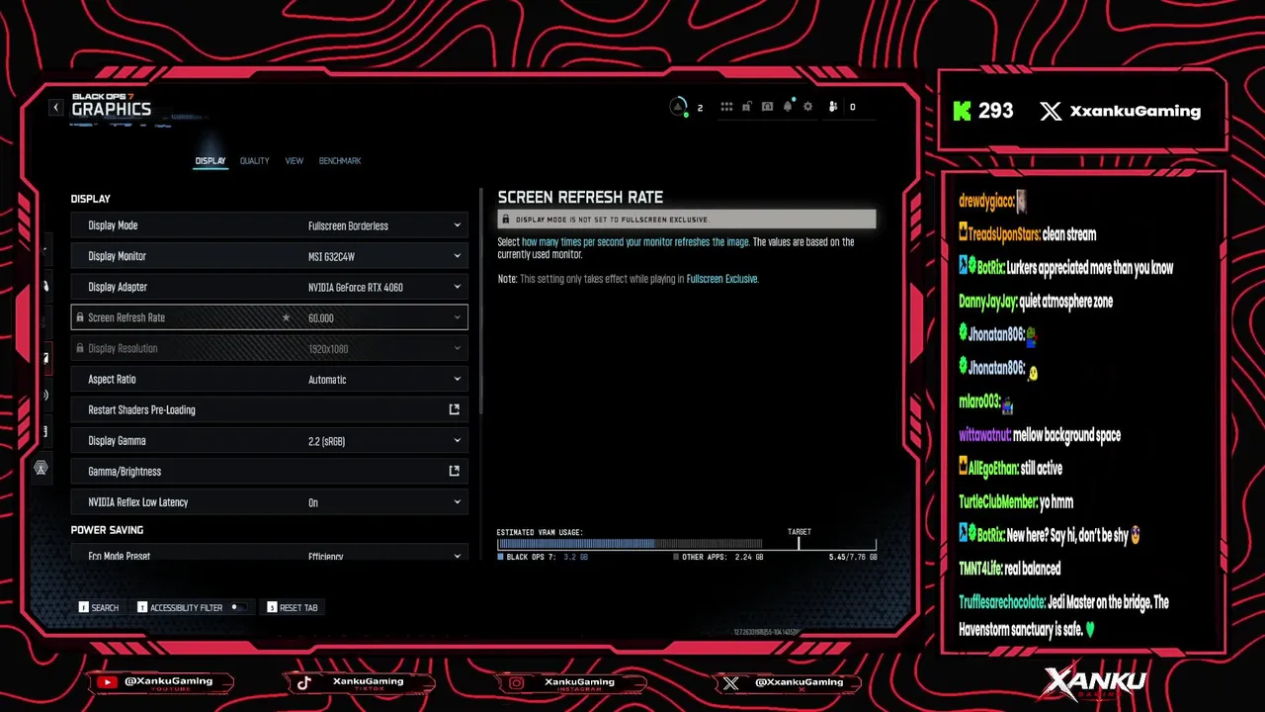Switch to the Display tab
The image size is (1265, 712).
pyautogui.click(x=210, y=160)
